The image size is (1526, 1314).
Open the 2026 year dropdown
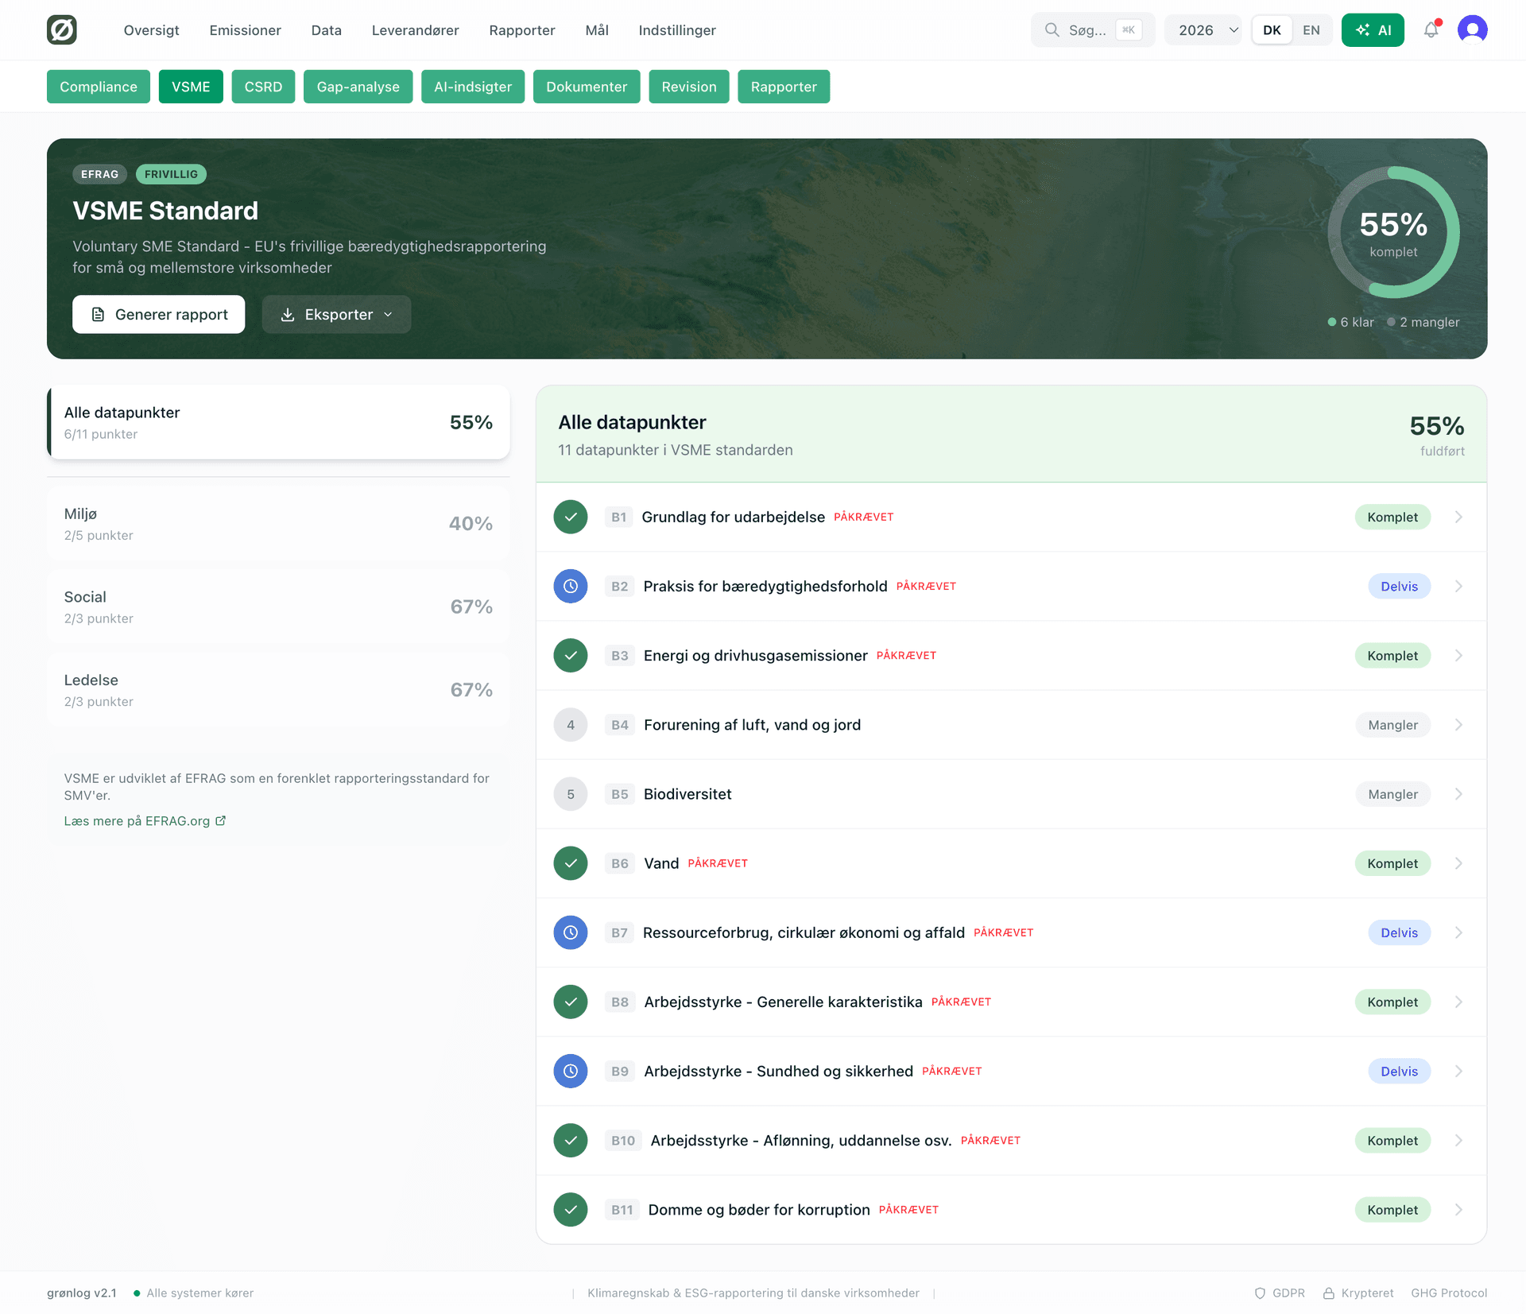pos(1203,29)
